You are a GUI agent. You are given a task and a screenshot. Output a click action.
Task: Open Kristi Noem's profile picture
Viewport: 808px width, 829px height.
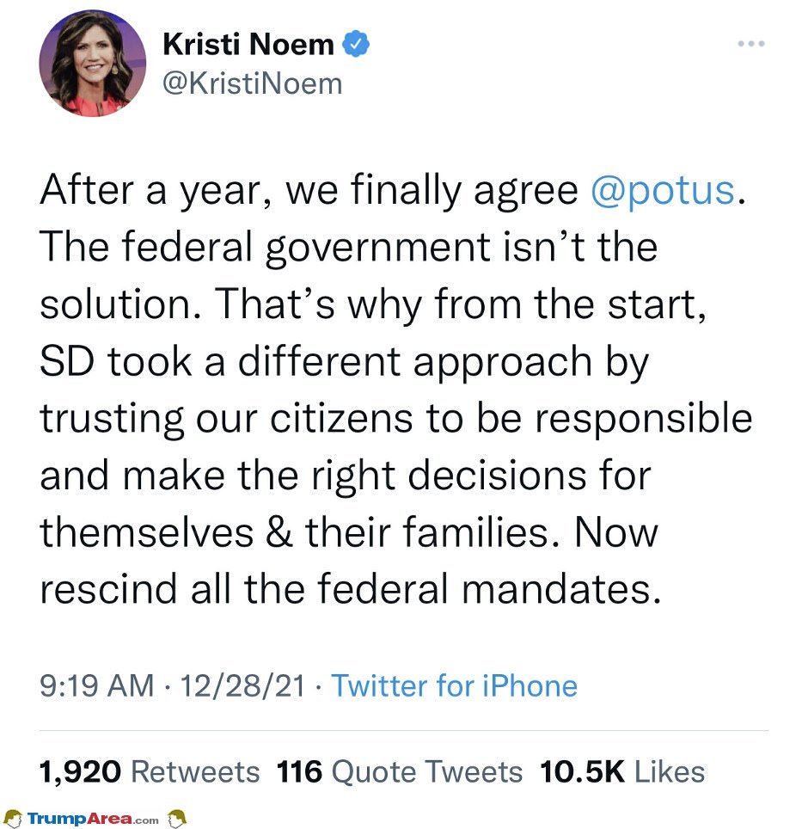pyautogui.click(x=93, y=64)
